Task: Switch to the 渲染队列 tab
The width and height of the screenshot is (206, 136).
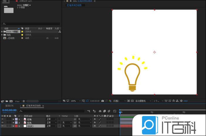Action: pyautogui.click(x=9, y=105)
